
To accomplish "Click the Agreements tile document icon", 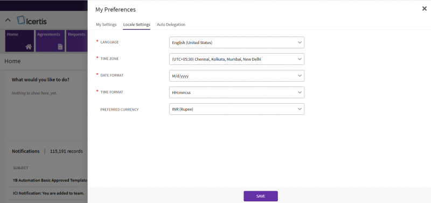I will (x=60, y=47).
